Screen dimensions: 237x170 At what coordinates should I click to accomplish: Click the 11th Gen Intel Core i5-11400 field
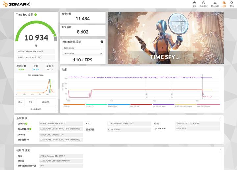[x=129, y=124]
